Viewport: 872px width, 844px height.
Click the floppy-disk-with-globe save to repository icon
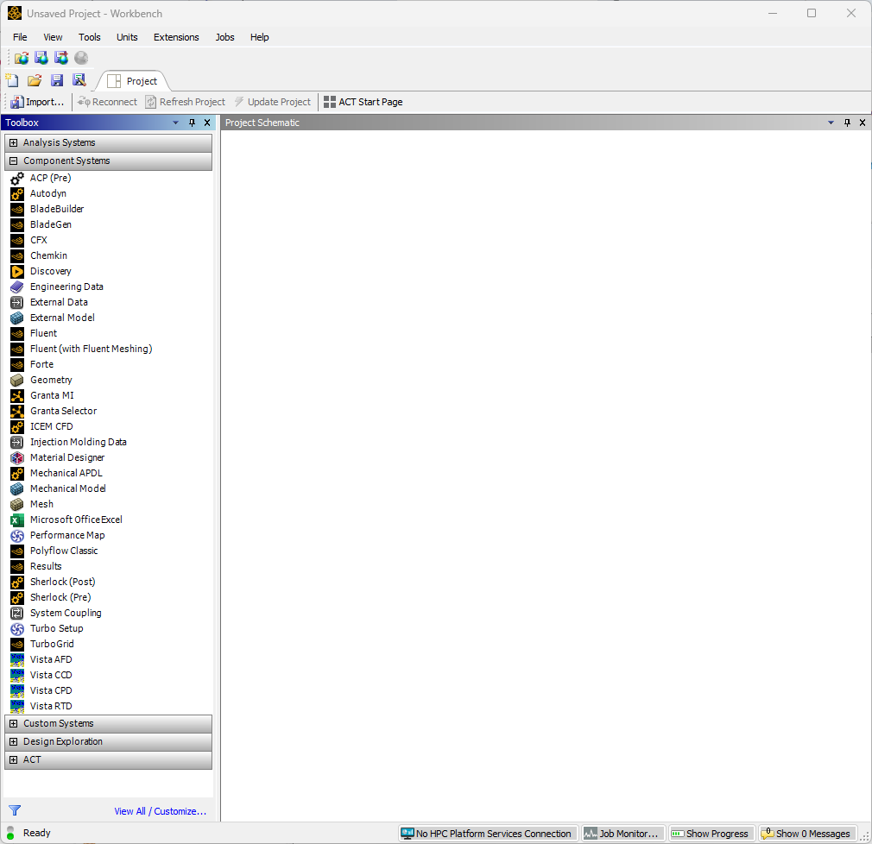click(41, 58)
